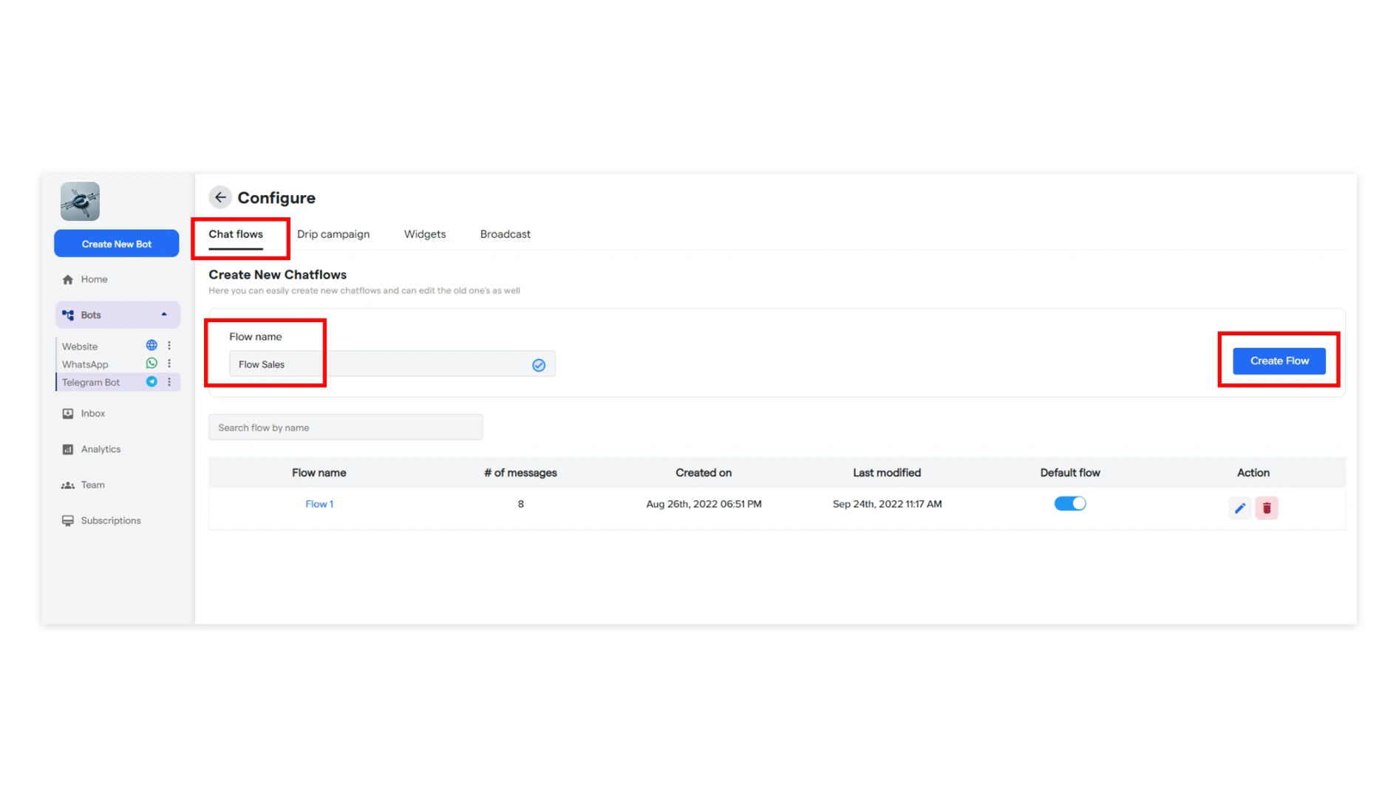
Task: Click the Create New Chatflows heading
Action: tap(278, 275)
